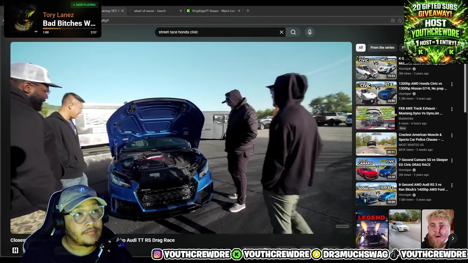Click '2M views • 2 years ago' text

414,175
